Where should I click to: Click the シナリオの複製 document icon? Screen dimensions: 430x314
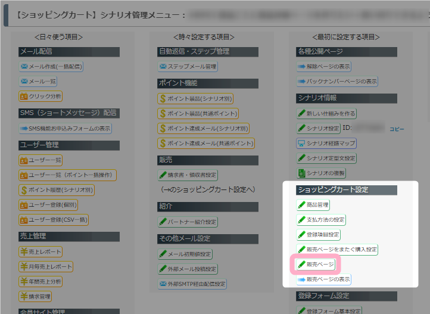pos(301,173)
